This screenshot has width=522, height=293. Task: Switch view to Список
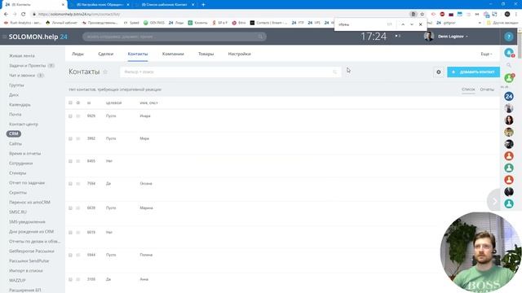click(468, 90)
